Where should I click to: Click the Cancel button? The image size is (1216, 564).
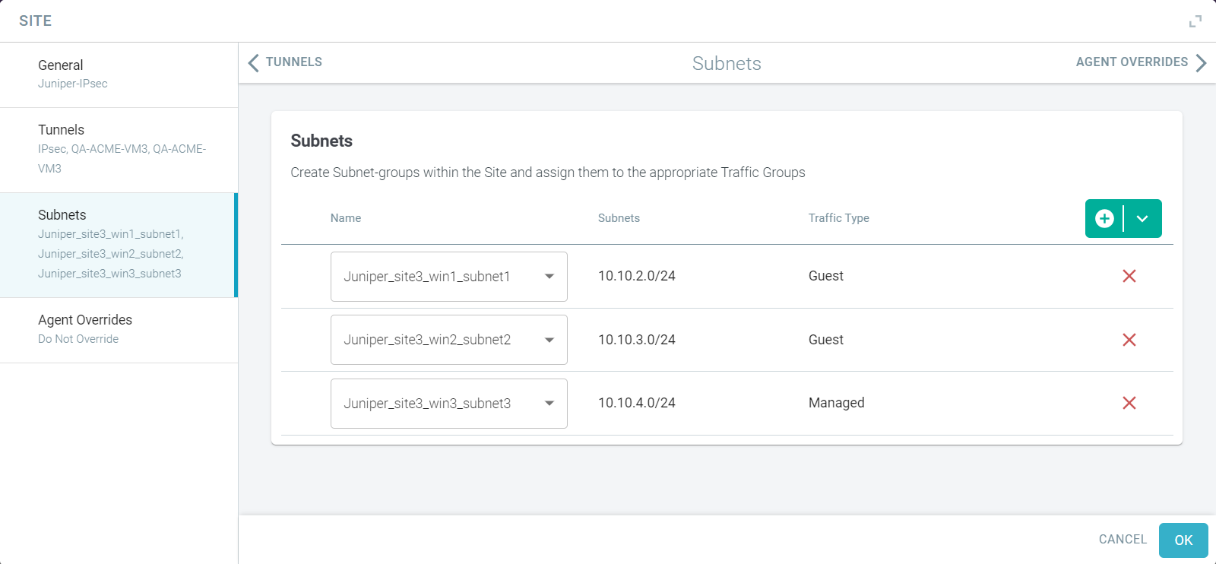[x=1123, y=540]
